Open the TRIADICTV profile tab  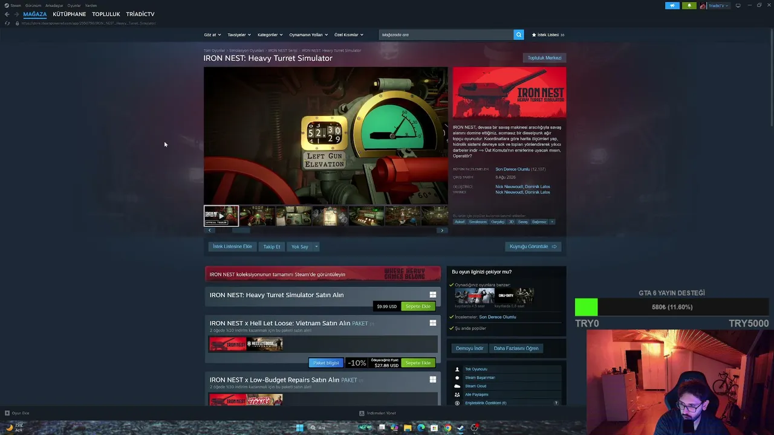[140, 14]
